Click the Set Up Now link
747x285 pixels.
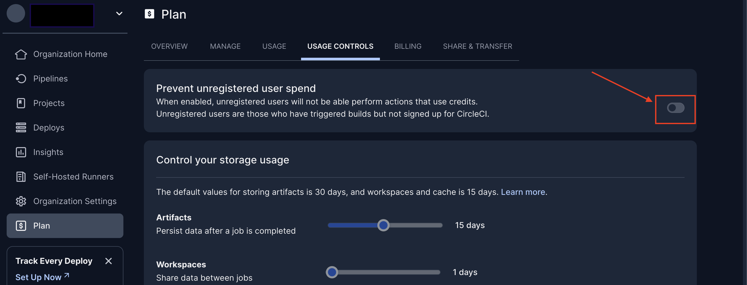pyautogui.click(x=42, y=277)
